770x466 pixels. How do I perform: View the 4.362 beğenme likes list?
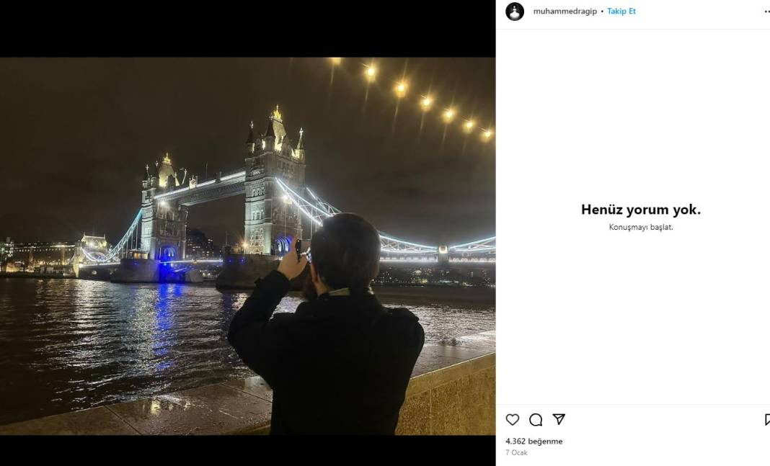[x=534, y=441]
